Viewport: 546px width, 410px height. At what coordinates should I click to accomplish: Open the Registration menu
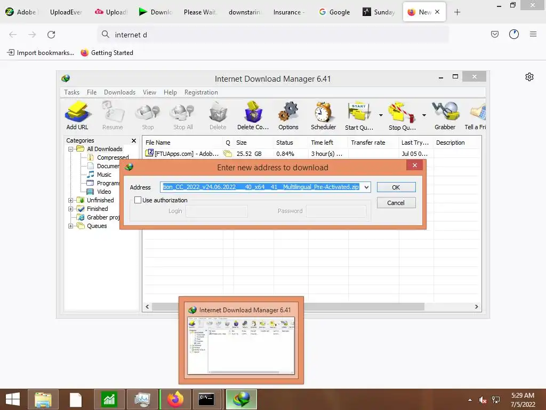tap(201, 92)
